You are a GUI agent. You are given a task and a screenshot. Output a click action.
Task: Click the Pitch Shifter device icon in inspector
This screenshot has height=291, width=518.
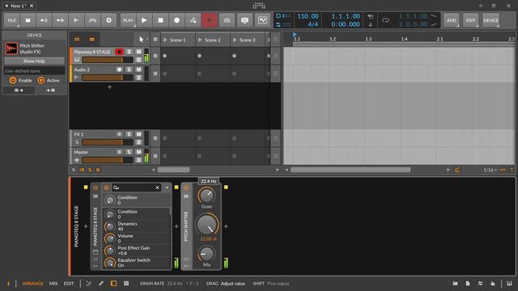tap(11, 48)
